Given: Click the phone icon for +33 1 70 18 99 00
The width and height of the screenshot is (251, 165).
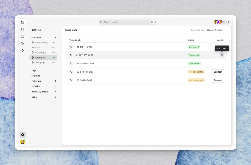Looking at the screenshot, I should tap(71, 72).
